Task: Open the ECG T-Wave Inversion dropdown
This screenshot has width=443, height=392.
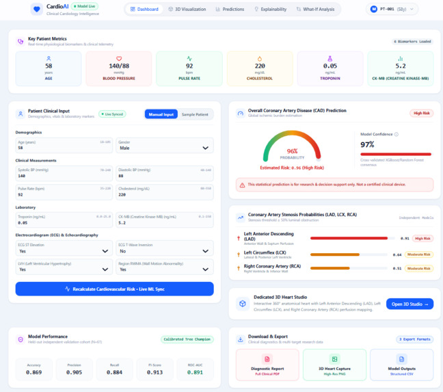Action: pos(165,248)
